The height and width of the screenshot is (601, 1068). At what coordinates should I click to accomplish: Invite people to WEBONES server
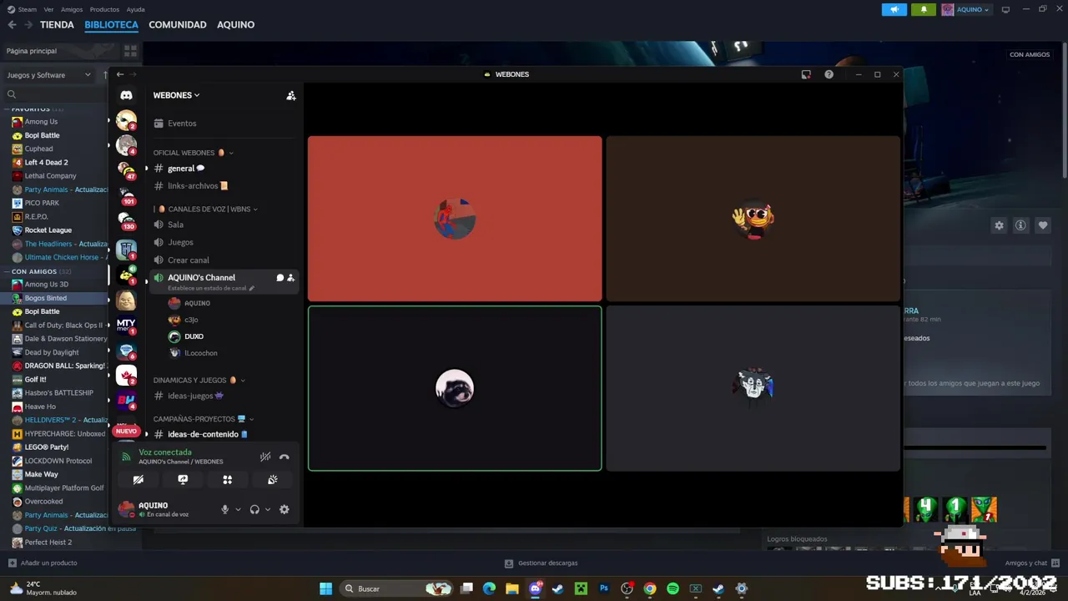pyautogui.click(x=291, y=95)
